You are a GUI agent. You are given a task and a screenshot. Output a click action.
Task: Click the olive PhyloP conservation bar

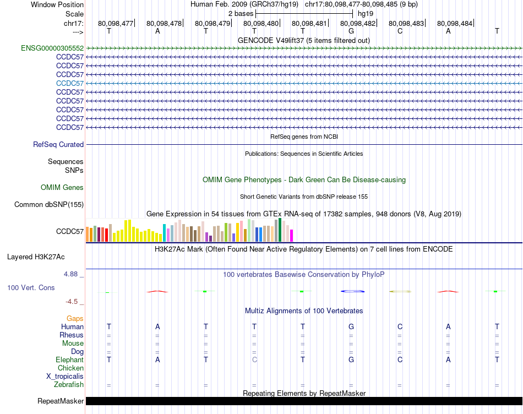[400, 292]
